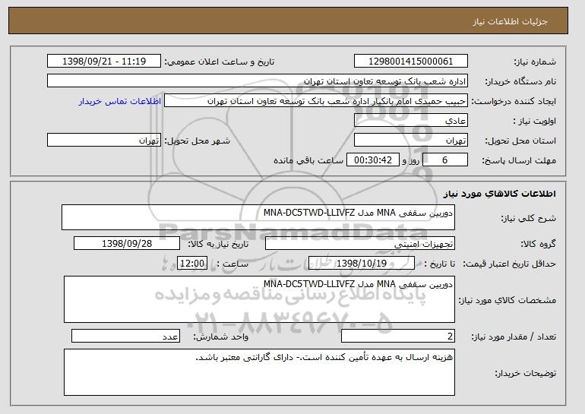This screenshot has height=414, width=585.
Task: Select the goods group field تجهیزات امنیتی
Action: (360, 244)
